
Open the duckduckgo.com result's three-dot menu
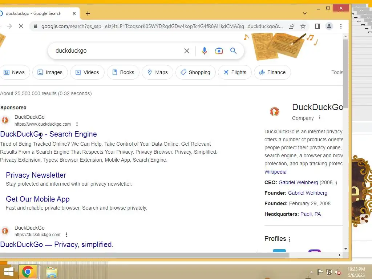(66, 235)
